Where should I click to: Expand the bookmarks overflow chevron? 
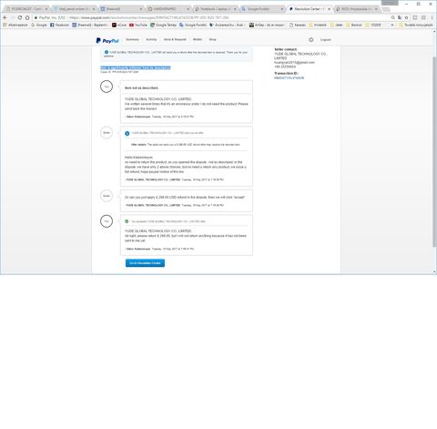(392, 25)
